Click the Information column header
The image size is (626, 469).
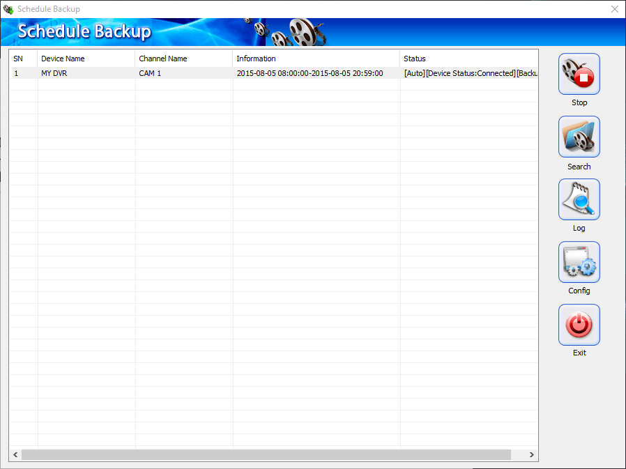[x=316, y=59]
